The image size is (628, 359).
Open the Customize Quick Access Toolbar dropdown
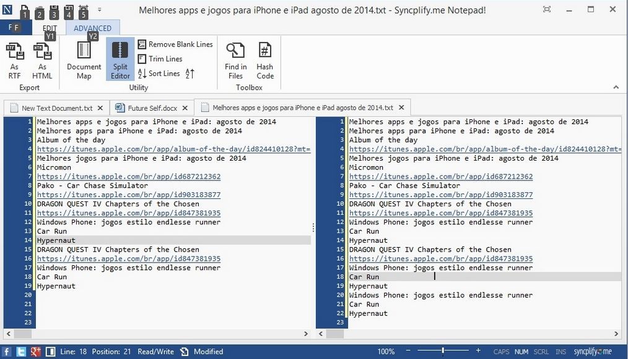[99, 10]
